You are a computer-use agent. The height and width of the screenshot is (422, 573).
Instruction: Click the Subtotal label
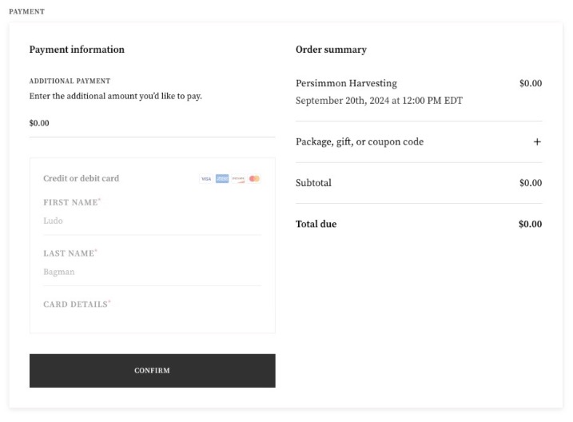(313, 183)
